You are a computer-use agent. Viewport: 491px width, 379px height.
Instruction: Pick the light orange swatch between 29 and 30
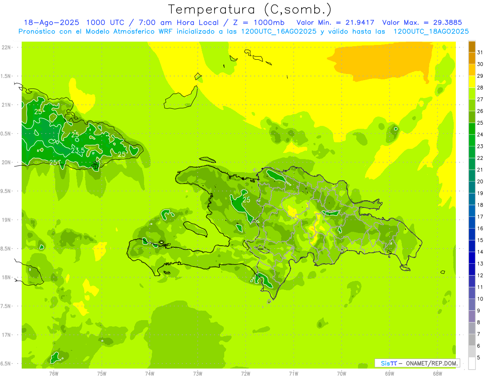[472, 70]
